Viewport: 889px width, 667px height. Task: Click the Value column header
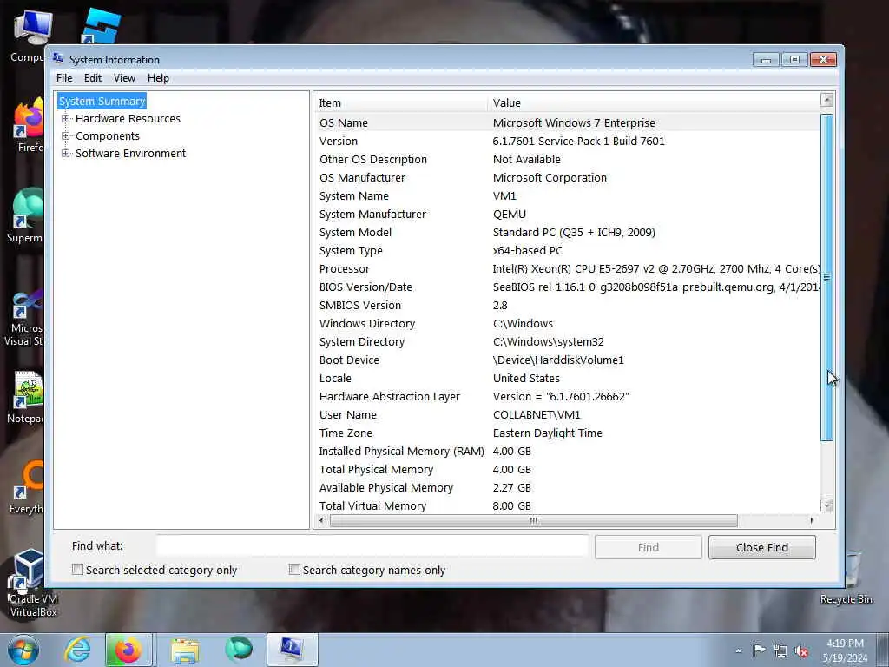coord(653,102)
